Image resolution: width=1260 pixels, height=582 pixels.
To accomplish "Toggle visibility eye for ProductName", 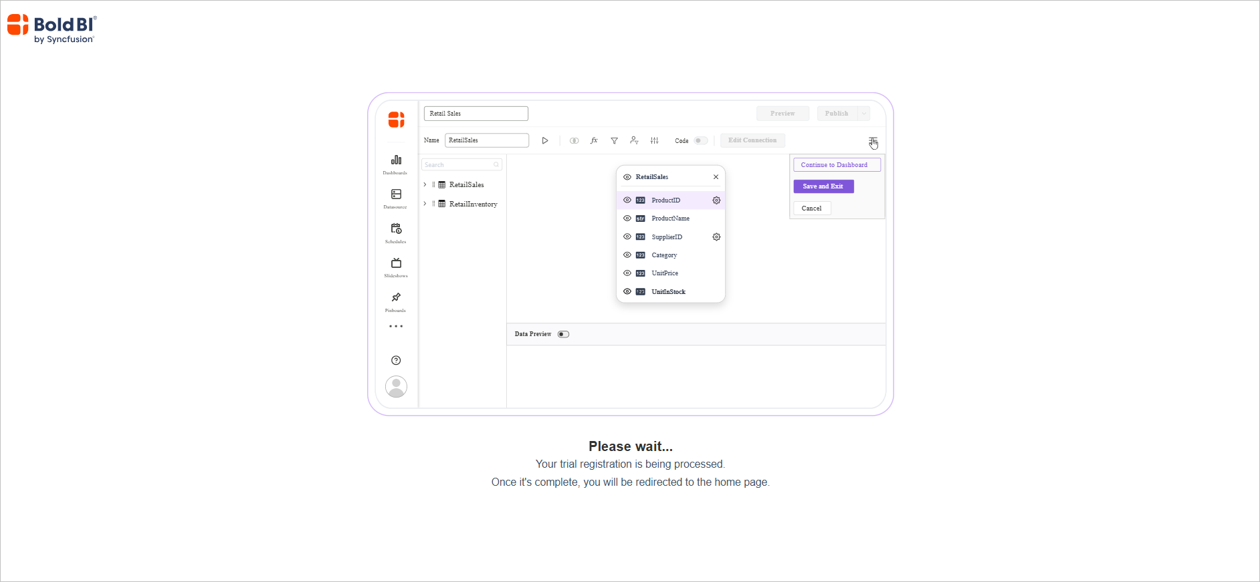I will (627, 218).
